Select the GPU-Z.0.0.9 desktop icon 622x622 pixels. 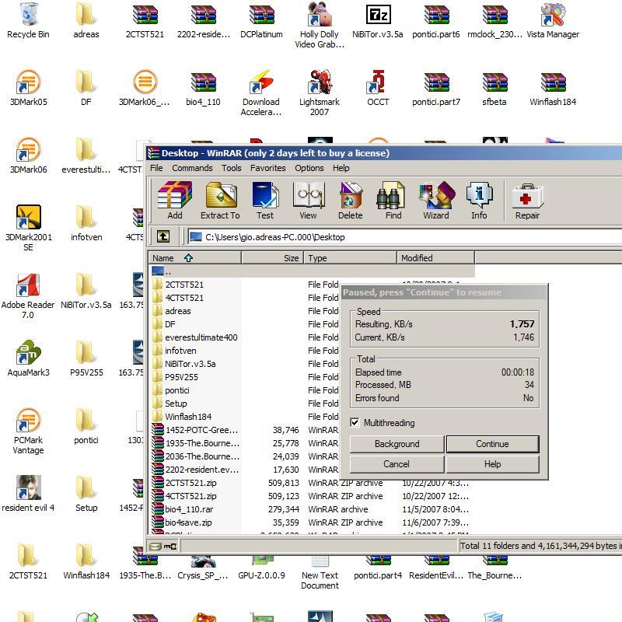[261, 568]
